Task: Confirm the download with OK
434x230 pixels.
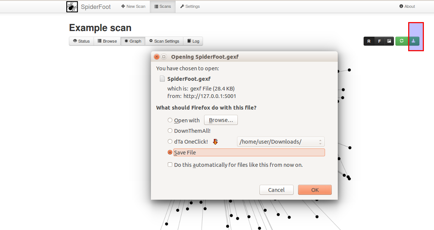Action: tap(315, 190)
